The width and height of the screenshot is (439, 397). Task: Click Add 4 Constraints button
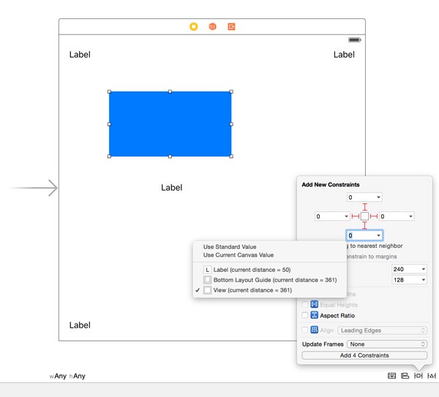(x=364, y=355)
